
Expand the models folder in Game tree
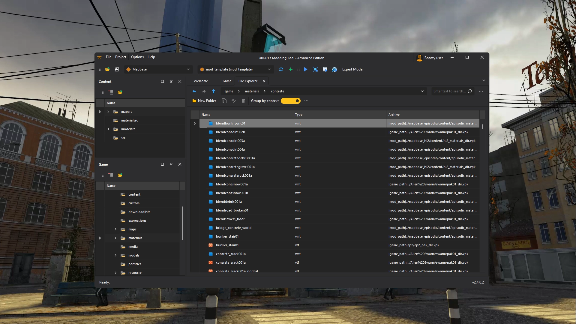115,255
